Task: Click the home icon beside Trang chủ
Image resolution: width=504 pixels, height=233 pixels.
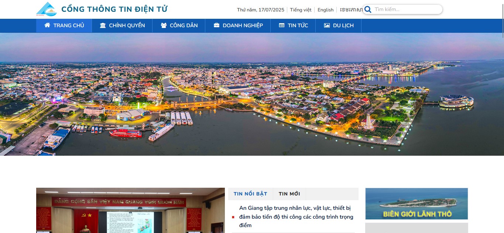Action: (47, 25)
